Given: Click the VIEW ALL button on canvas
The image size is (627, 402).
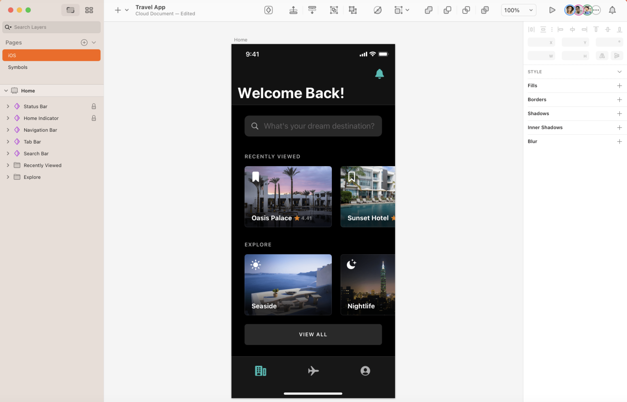Looking at the screenshot, I should tap(313, 334).
